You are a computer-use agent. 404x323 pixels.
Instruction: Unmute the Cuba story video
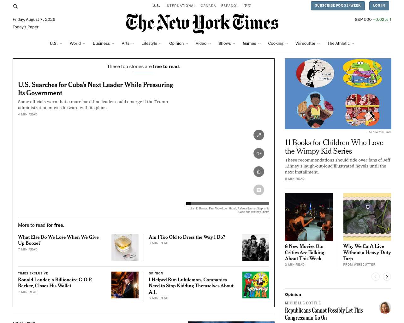click(259, 153)
